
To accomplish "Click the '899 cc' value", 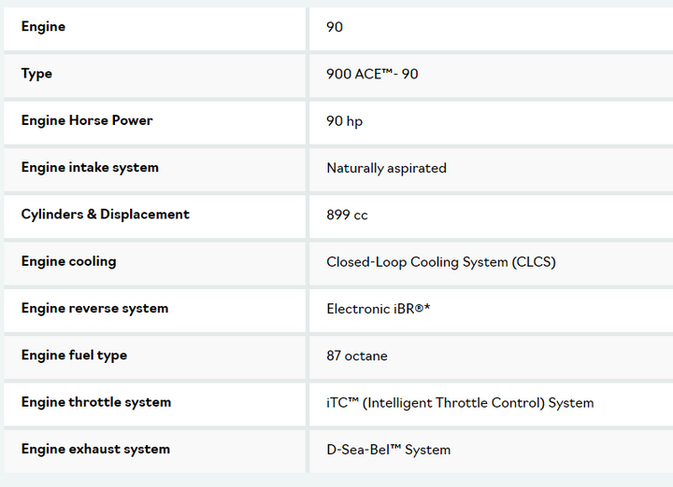I will (347, 215).
